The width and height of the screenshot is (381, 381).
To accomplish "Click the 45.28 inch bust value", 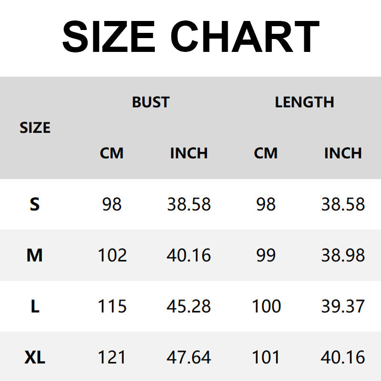I will pos(189,306).
